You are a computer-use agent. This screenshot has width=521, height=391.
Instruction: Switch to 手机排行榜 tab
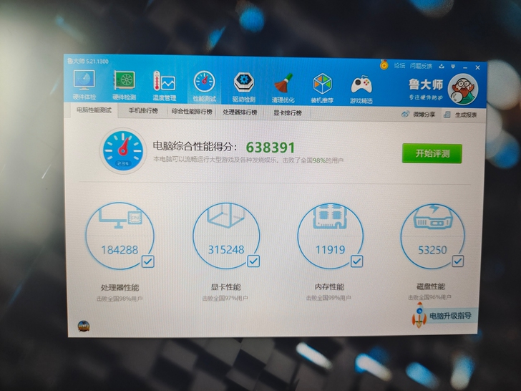(143, 111)
